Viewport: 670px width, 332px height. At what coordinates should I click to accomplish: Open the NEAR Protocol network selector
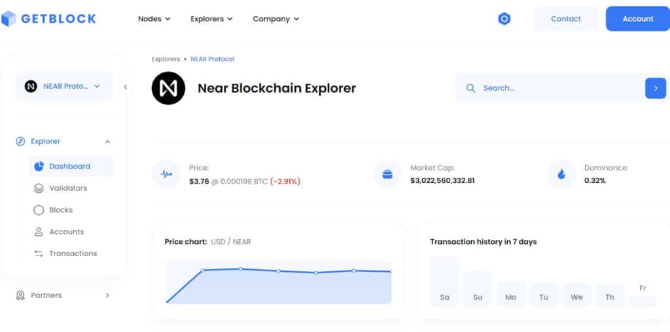(x=63, y=86)
